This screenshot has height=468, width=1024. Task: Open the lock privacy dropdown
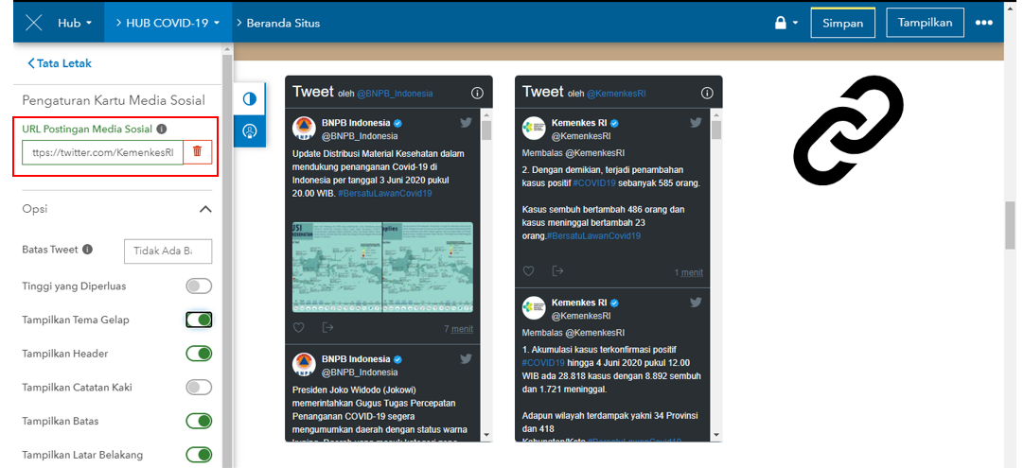click(786, 23)
